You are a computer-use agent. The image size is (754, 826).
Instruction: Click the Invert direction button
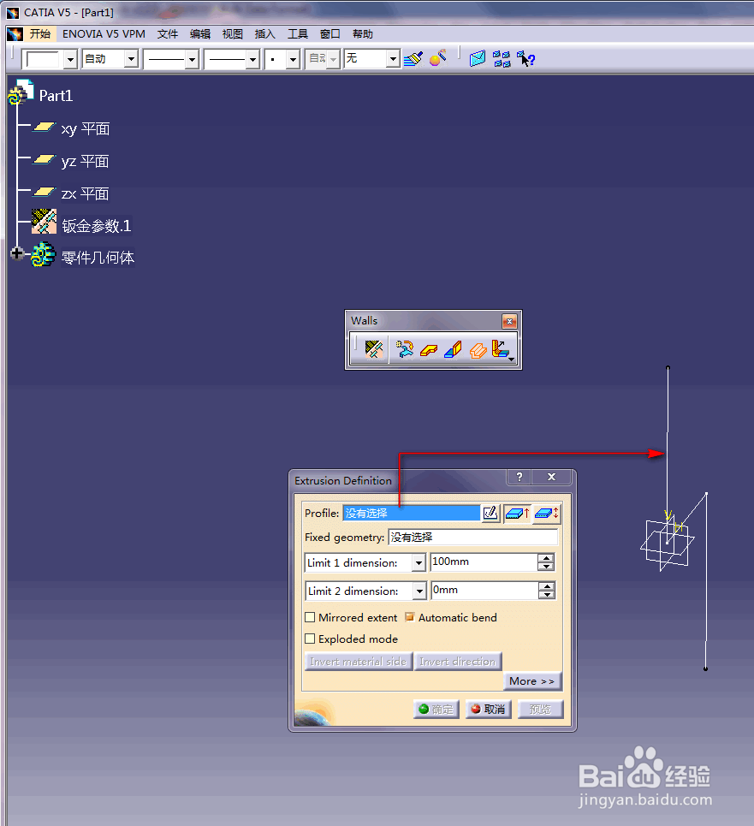pyautogui.click(x=458, y=662)
